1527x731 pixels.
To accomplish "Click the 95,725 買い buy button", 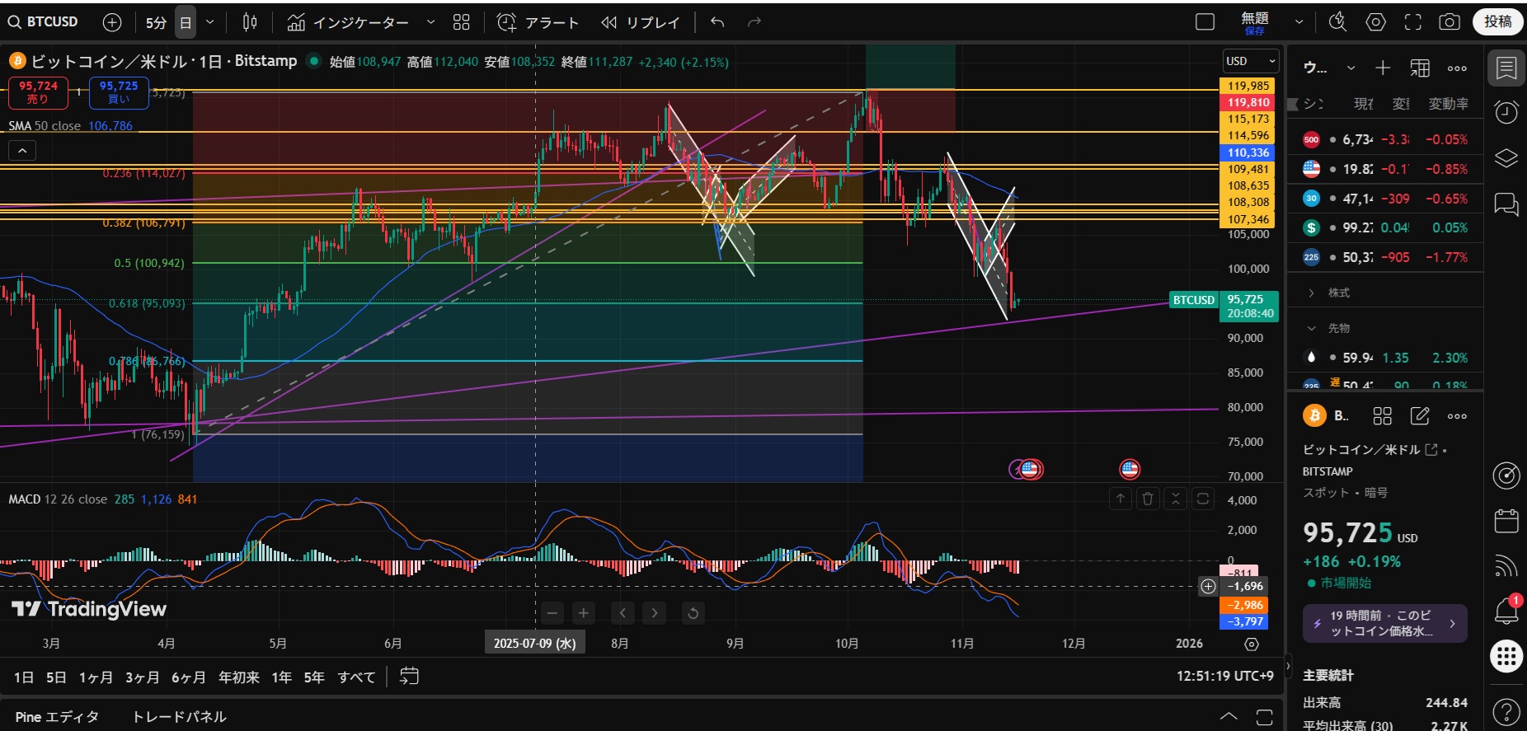I will [119, 92].
